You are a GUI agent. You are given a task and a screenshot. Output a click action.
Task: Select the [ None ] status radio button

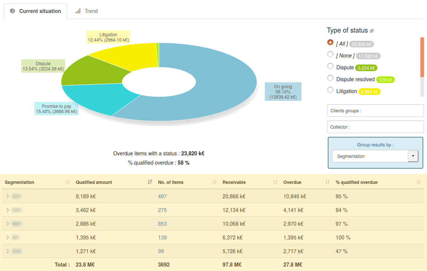330,54
